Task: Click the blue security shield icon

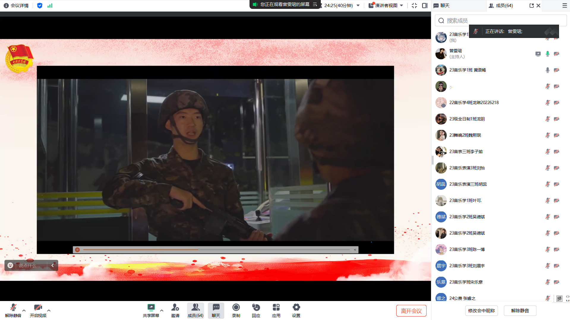Action: pyautogui.click(x=40, y=6)
